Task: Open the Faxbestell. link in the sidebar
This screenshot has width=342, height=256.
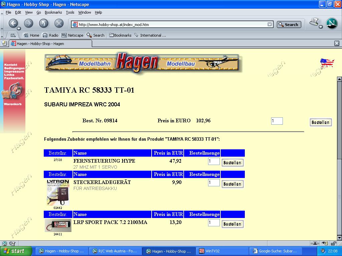Action: point(14,78)
